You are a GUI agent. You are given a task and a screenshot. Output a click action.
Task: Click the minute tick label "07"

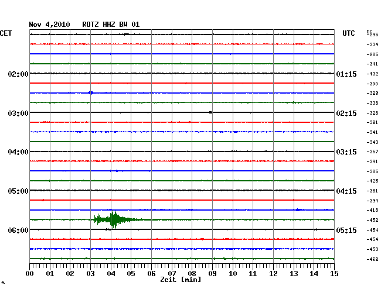172,273
